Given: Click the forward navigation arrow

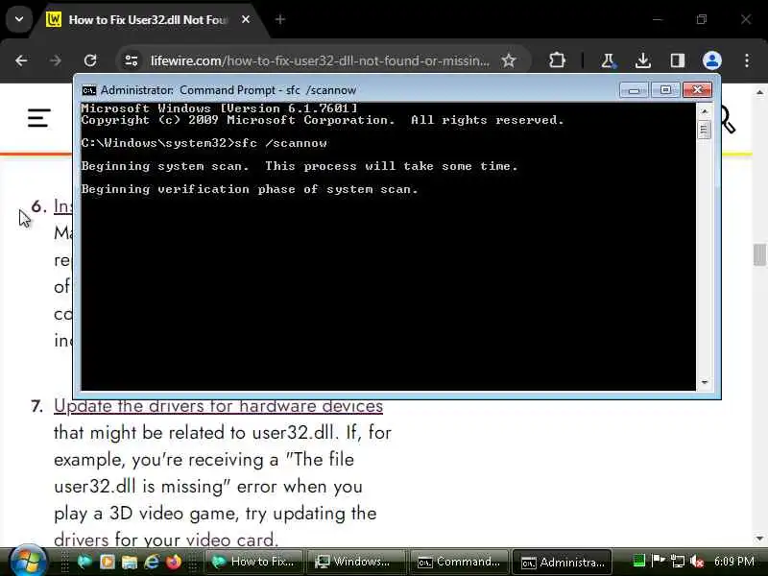Looking at the screenshot, I should (x=56, y=60).
